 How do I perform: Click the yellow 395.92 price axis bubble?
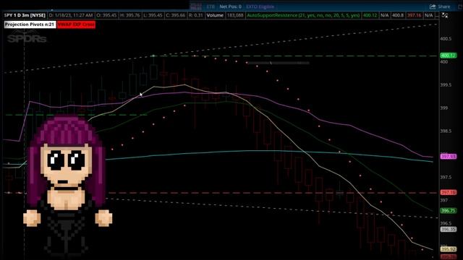(x=449, y=249)
